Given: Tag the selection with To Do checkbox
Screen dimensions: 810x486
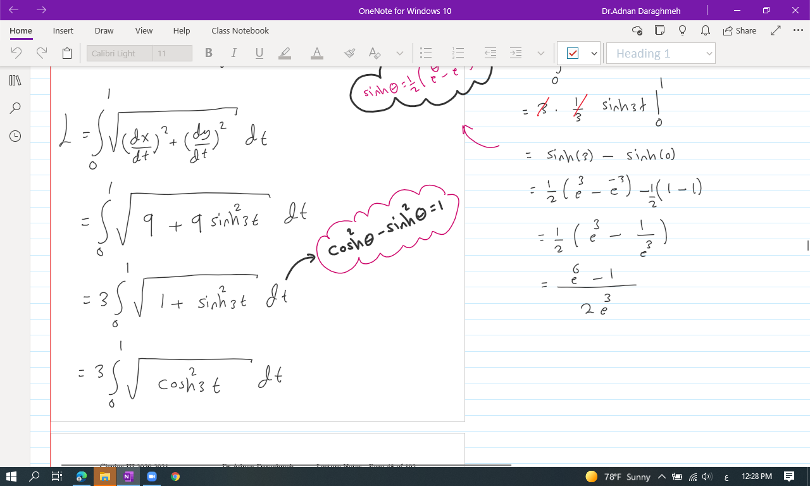Looking at the screenshot, I should 573,54.
